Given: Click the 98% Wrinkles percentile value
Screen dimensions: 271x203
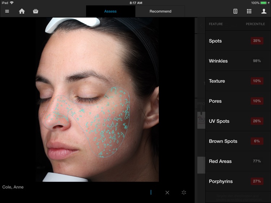Looking at the screenshot, I should click(257, 61).
